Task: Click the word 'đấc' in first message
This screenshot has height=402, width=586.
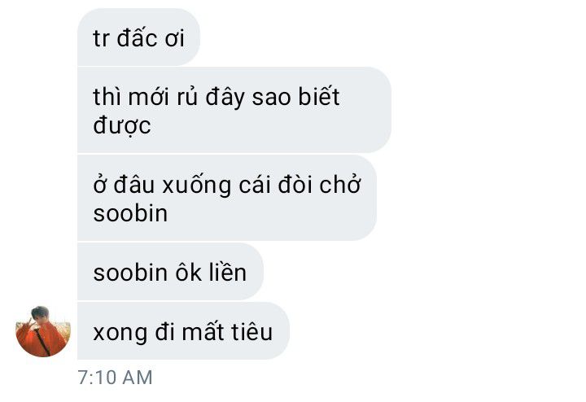Action: click(x=138, y=37)
